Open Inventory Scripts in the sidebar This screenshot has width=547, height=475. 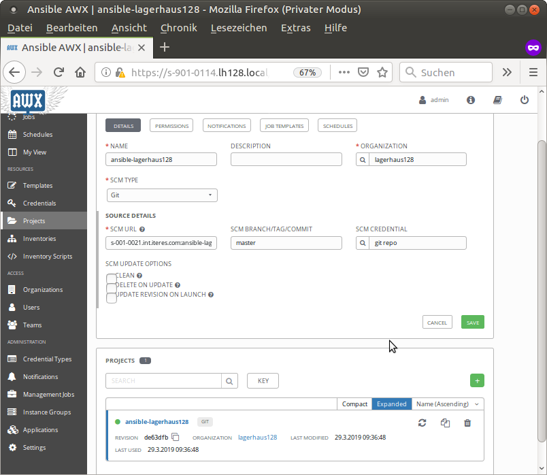coord(48,256)
